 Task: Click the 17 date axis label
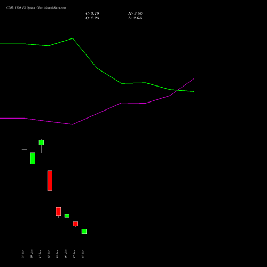[74, 254]
